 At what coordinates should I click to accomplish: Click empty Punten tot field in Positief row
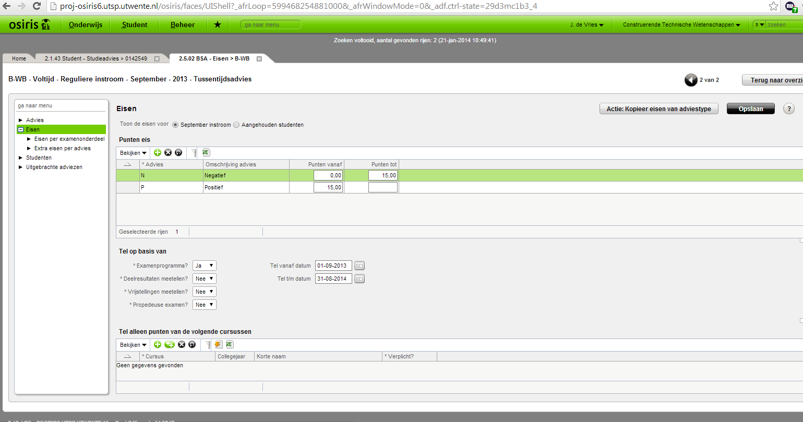(383, 187)
